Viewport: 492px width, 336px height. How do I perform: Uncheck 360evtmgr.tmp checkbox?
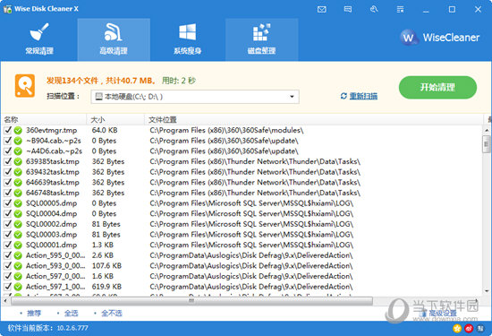[8, 130]
